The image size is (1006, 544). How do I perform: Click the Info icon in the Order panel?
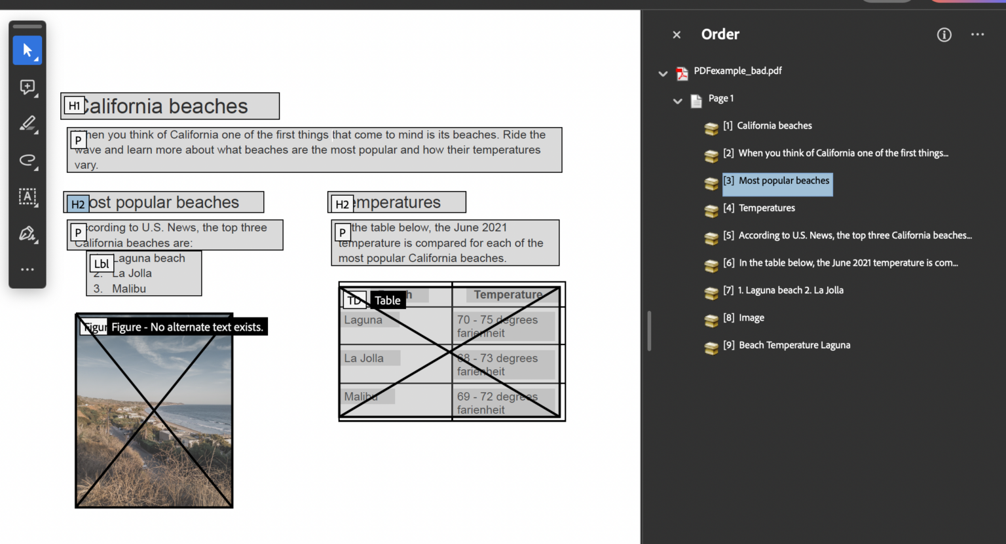(944, 35)
